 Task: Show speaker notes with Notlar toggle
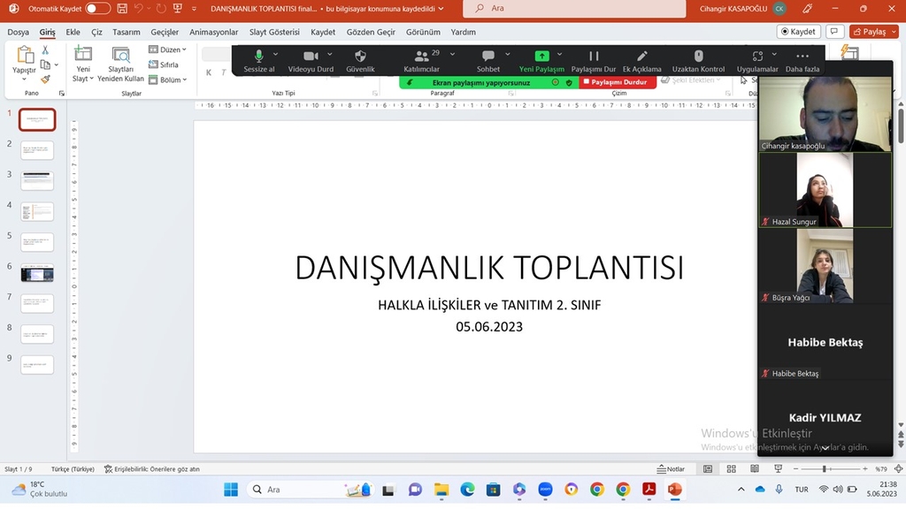point(672,468)
